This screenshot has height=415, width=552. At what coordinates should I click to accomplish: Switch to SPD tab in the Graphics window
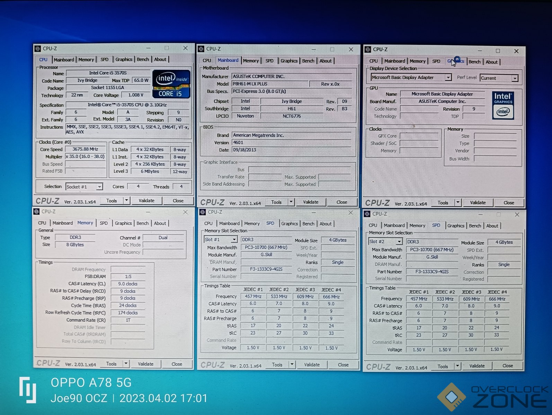point(436,62)
